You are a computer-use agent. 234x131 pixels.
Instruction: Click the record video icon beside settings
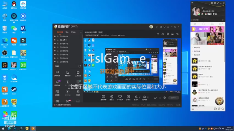(x=155, y=98)
